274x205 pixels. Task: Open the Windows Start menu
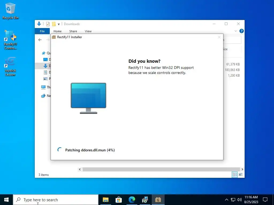(x=6, y=200)
